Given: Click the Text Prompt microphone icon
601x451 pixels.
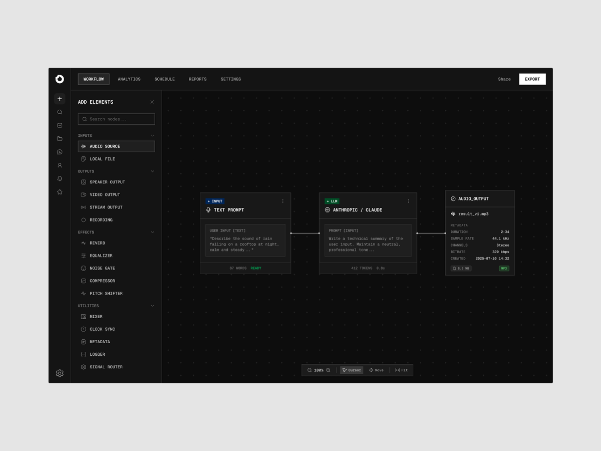Looking at the screenshot, I should coord(208,210).
